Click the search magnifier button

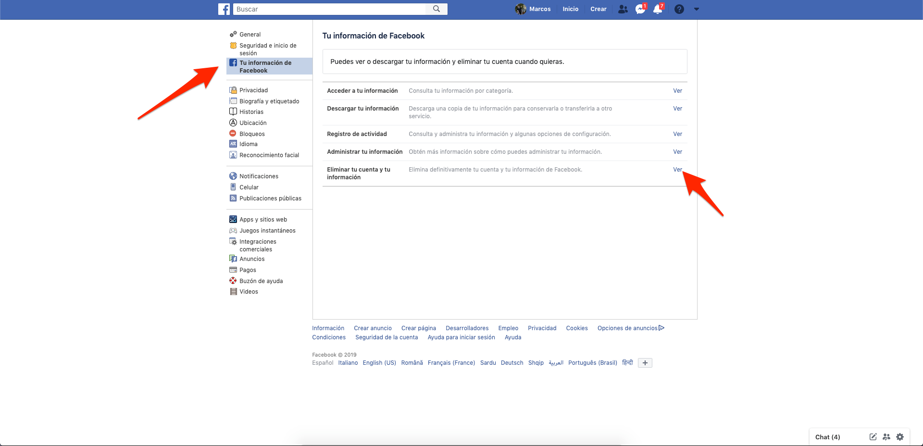(x=437, y=9)
